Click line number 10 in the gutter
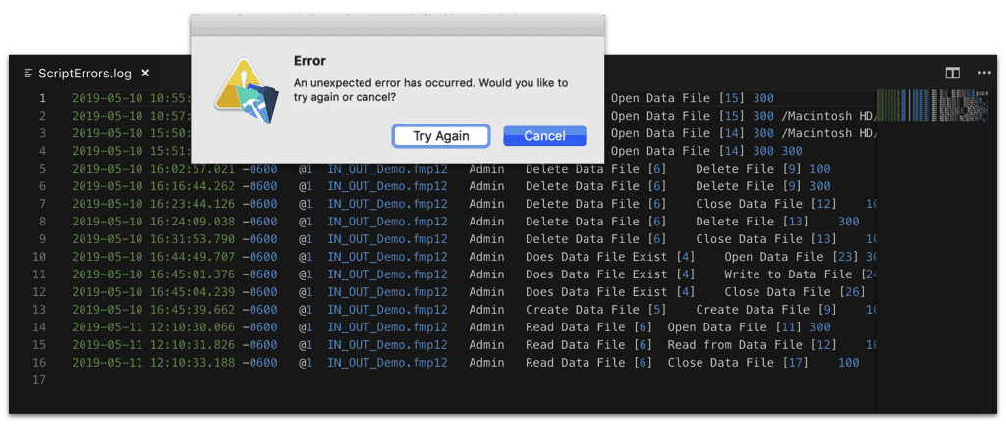Image resolution: width=1006 pixels, height=448 pixels. coord(39,257)
